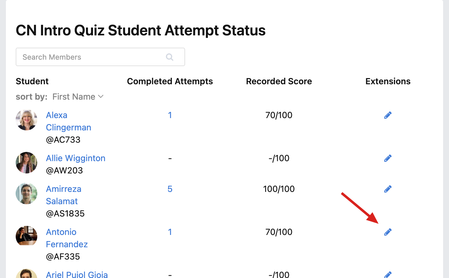Image resolution: width=449 pixels, height=278 pixels.
Task: Edit extension for Antonio Fernandez
Action: click(x=388, y=232)
